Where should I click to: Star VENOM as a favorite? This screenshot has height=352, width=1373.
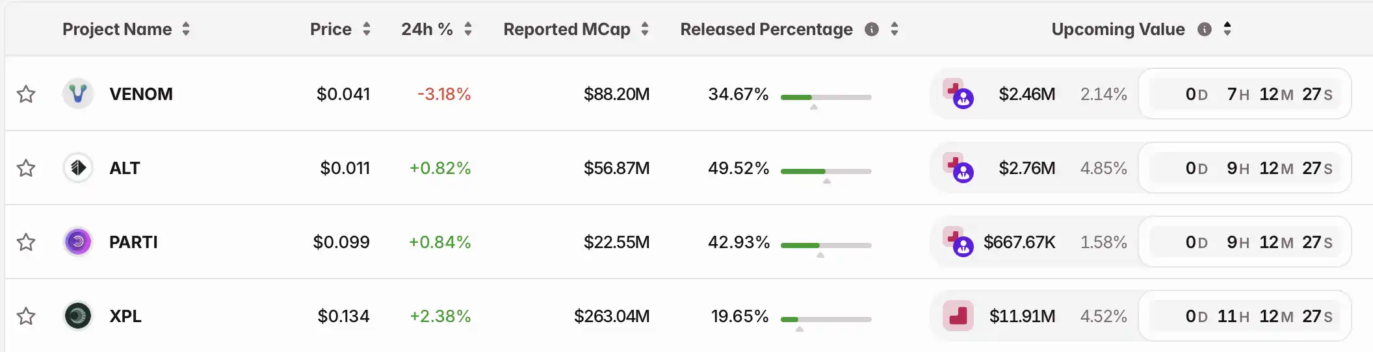coord(26,94)
